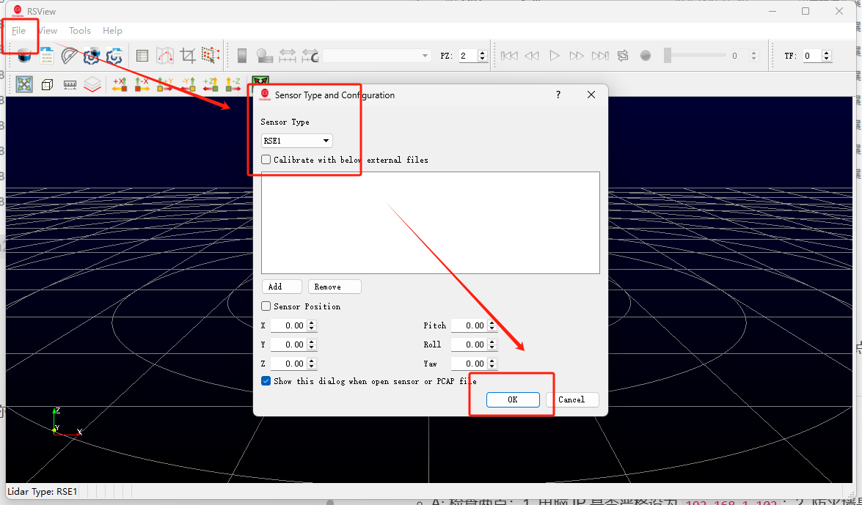Click the Open Sensor Stream lidar icon

pos(24,56)
